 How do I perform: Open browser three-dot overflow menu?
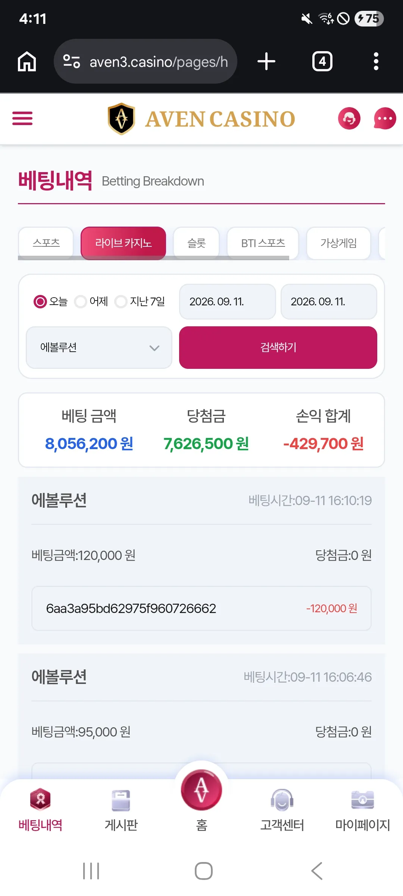[x=376, y=61]
